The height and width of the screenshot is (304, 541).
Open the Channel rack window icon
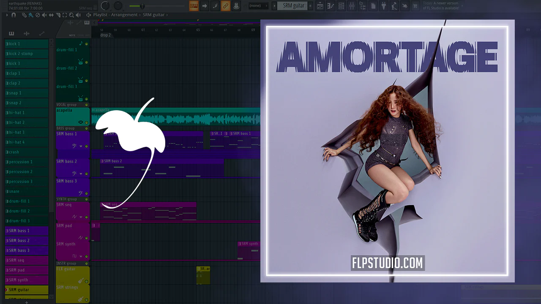[341, 6]
